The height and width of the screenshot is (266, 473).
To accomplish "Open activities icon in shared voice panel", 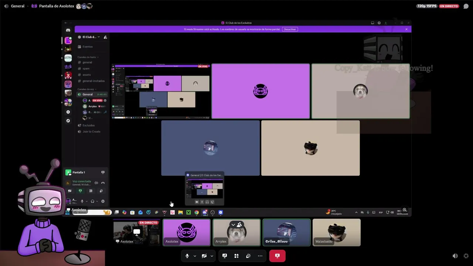I will 91,191.
